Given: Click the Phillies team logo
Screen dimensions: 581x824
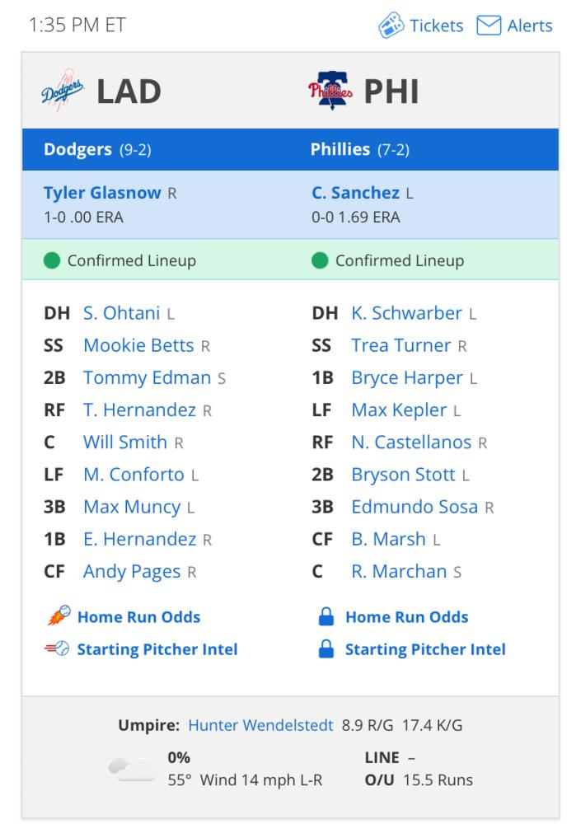Looking at the screenshot, I should [330, 91].
